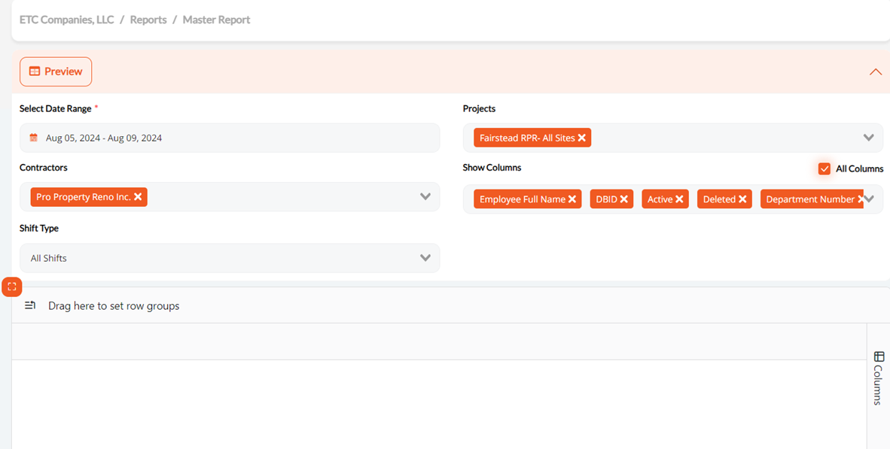The height and width of the screenshot is (449, 890).
Task: Remove the Deleted column tag
Action: pos(742,199)
